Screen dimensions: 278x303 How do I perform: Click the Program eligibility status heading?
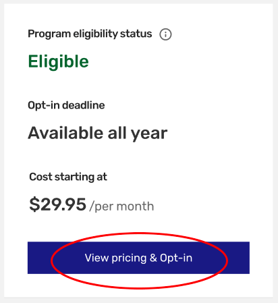90,34
